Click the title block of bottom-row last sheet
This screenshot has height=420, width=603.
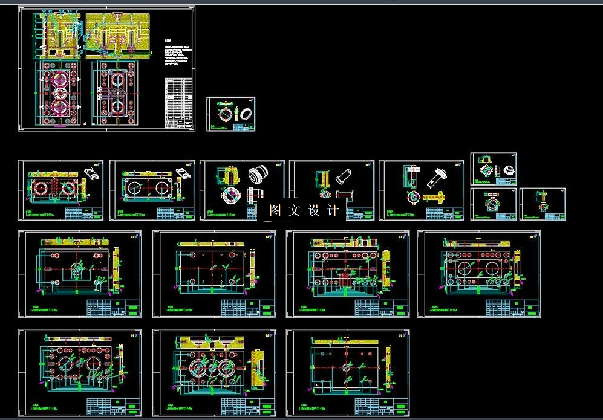(381, 407)
